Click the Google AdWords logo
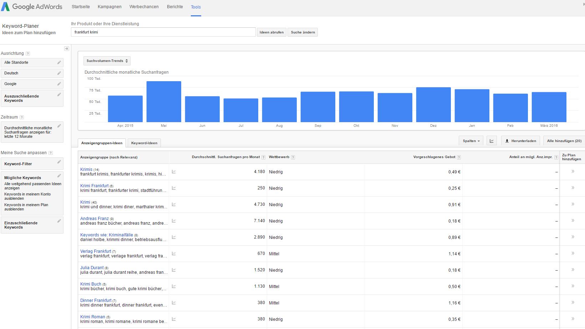Viewport: 585px width, 329px height. click(31, 6)
